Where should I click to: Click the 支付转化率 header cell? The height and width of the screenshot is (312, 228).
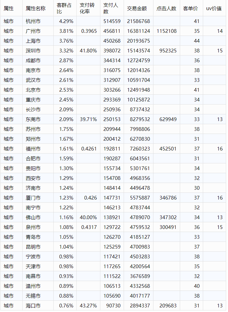click(88, 9)
